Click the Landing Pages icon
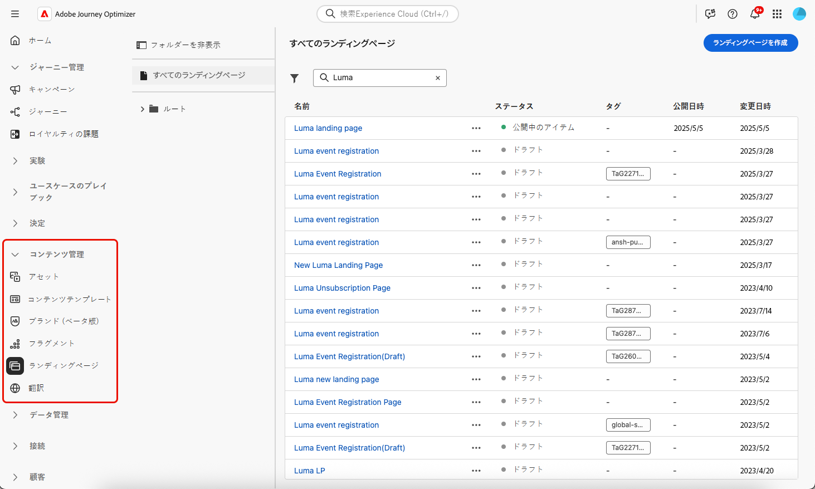The height and width of the screenshot is (489, 815). pyautogui.click(x=15, y=366)
